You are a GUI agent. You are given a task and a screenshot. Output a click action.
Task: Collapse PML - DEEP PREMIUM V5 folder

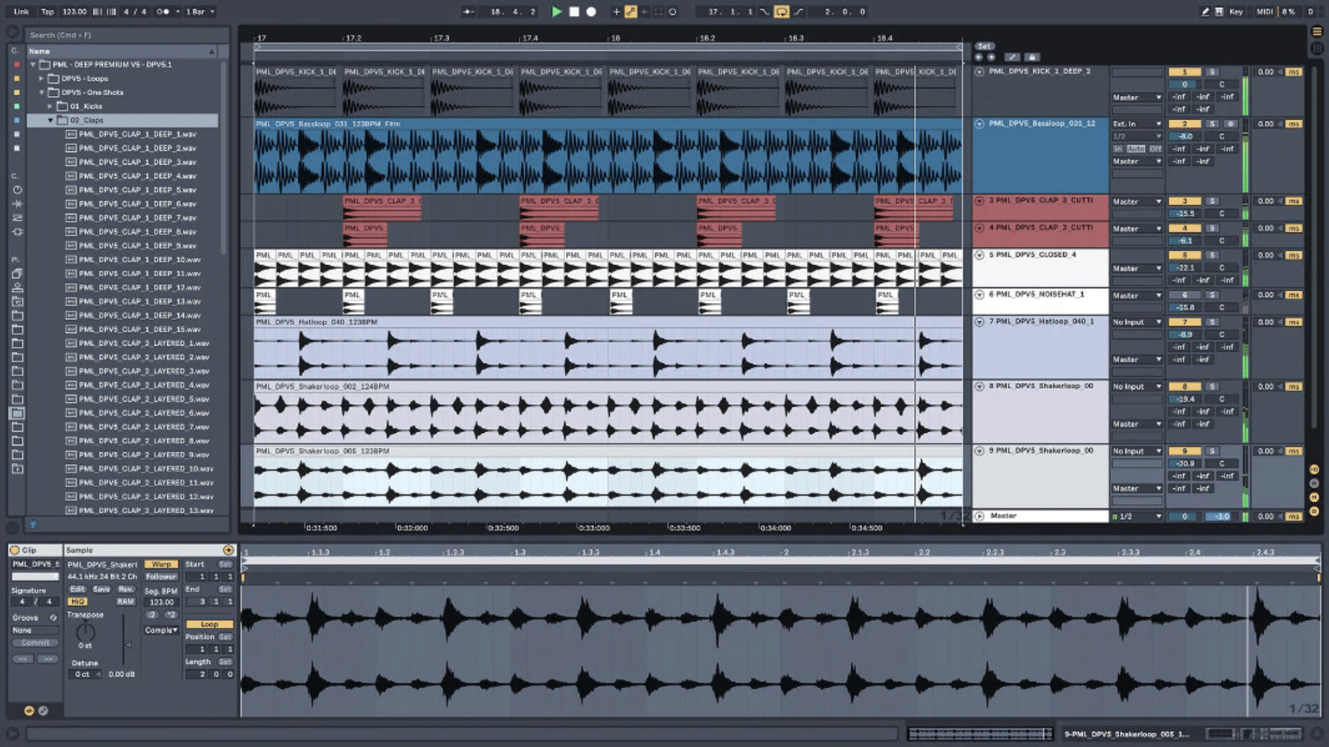click(x=33, y=65)
